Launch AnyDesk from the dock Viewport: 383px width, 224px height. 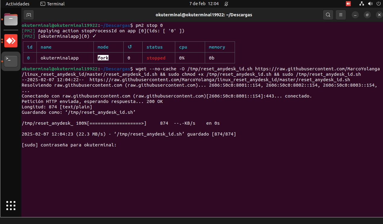[x=11, y=41]
